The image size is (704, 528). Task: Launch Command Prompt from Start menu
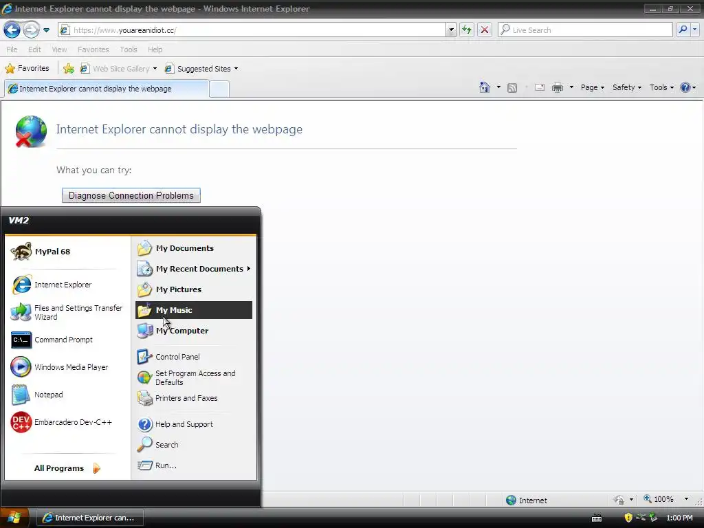pyautogui.click(x=67, y=340)
